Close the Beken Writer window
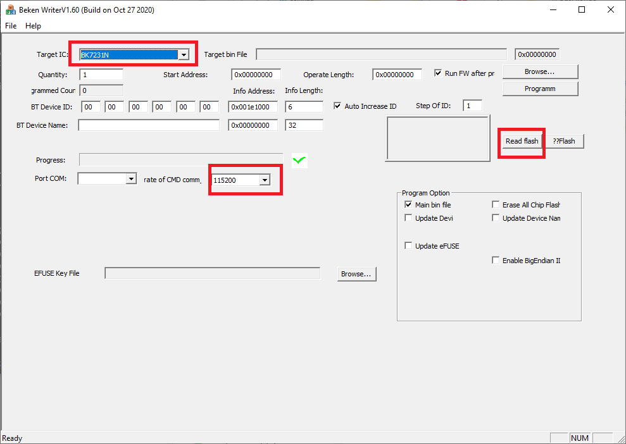This screenshot has height=444, width=626. 611,10
